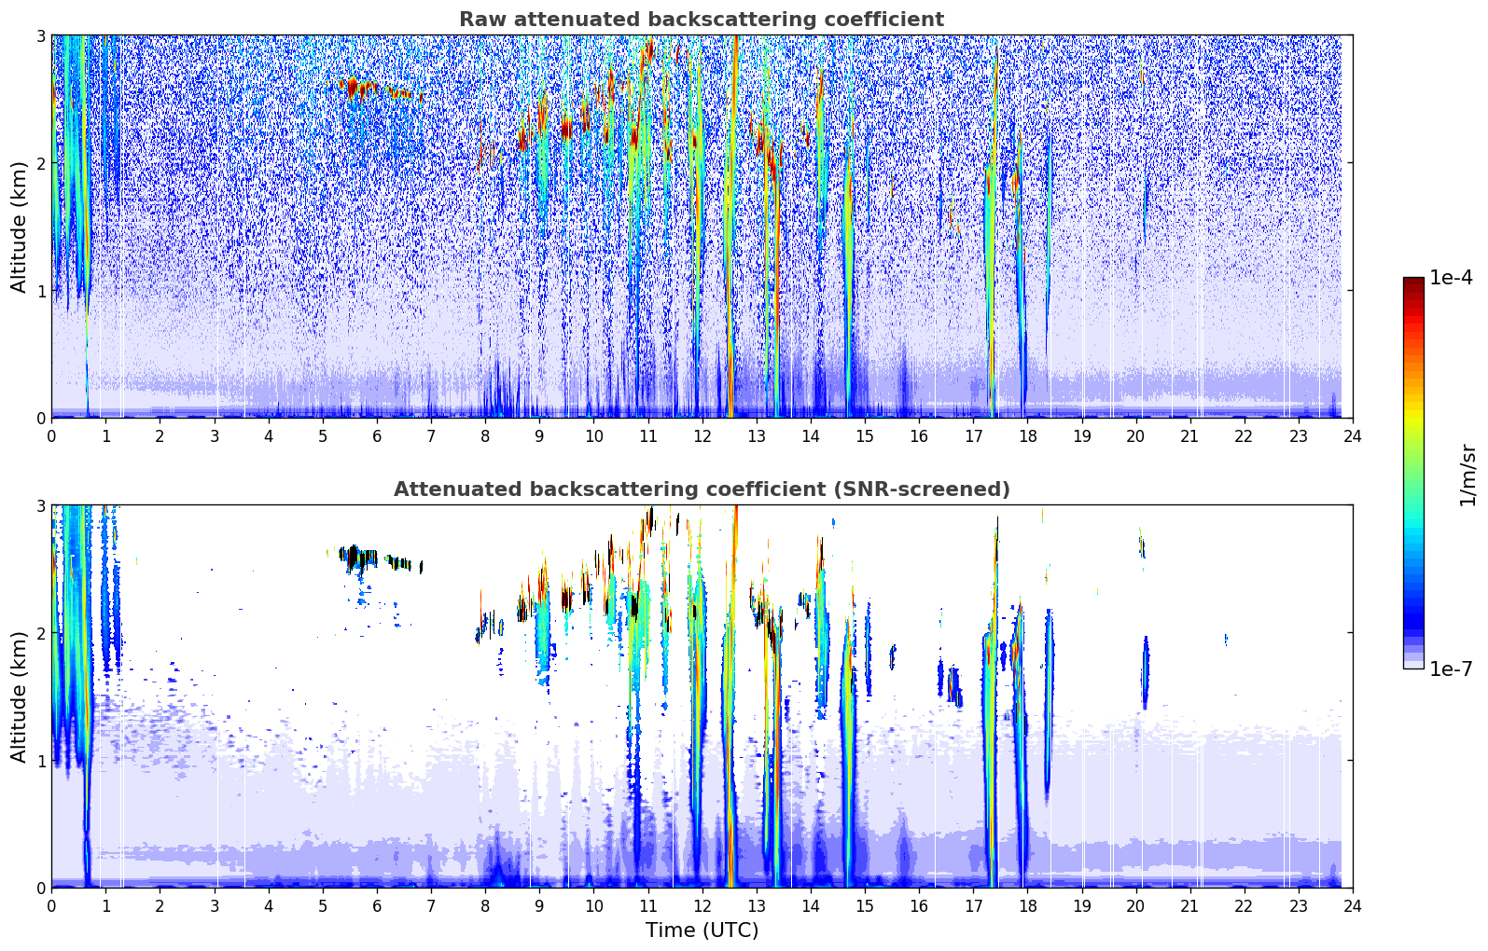Click the '1/m/sr' colorbar unit label
The width and height of the screenshot is (1488, 951).
tap(1467, 474)
